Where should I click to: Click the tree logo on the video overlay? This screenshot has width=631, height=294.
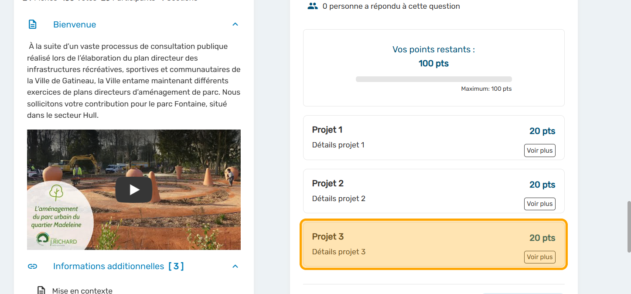[56, 193]
